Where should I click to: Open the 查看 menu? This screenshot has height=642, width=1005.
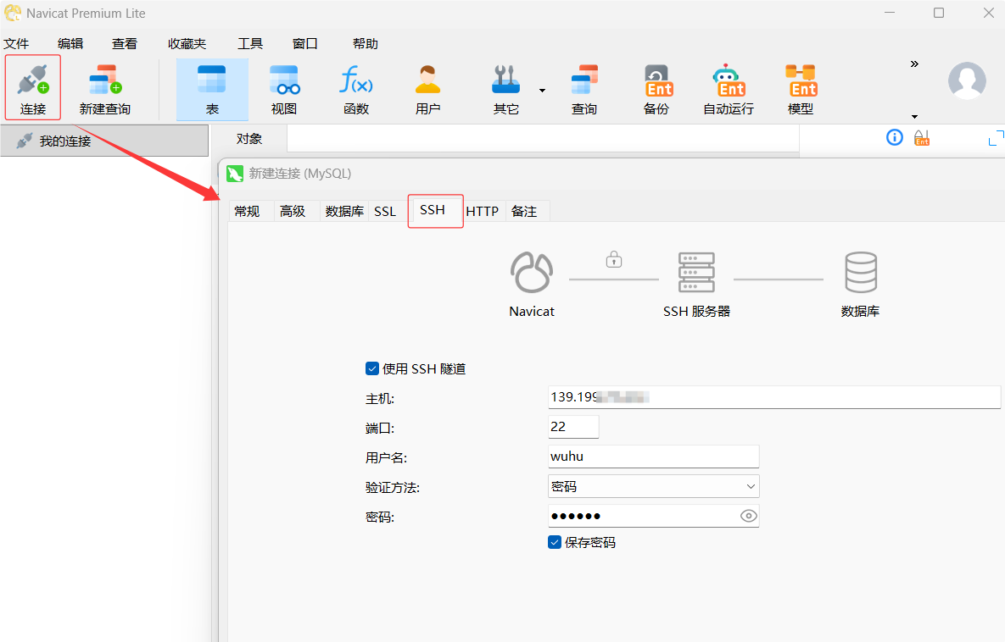[x=125, y=43]
